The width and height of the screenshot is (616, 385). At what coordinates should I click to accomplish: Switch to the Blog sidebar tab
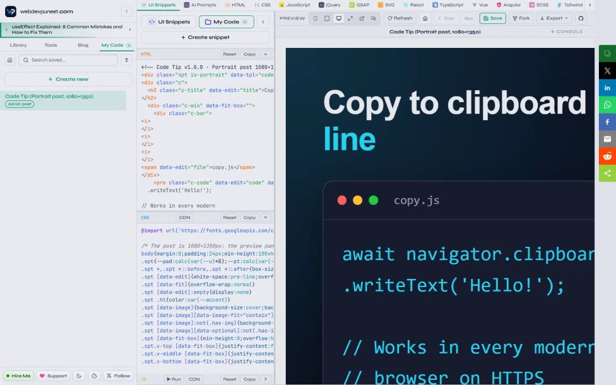(83, 45)
